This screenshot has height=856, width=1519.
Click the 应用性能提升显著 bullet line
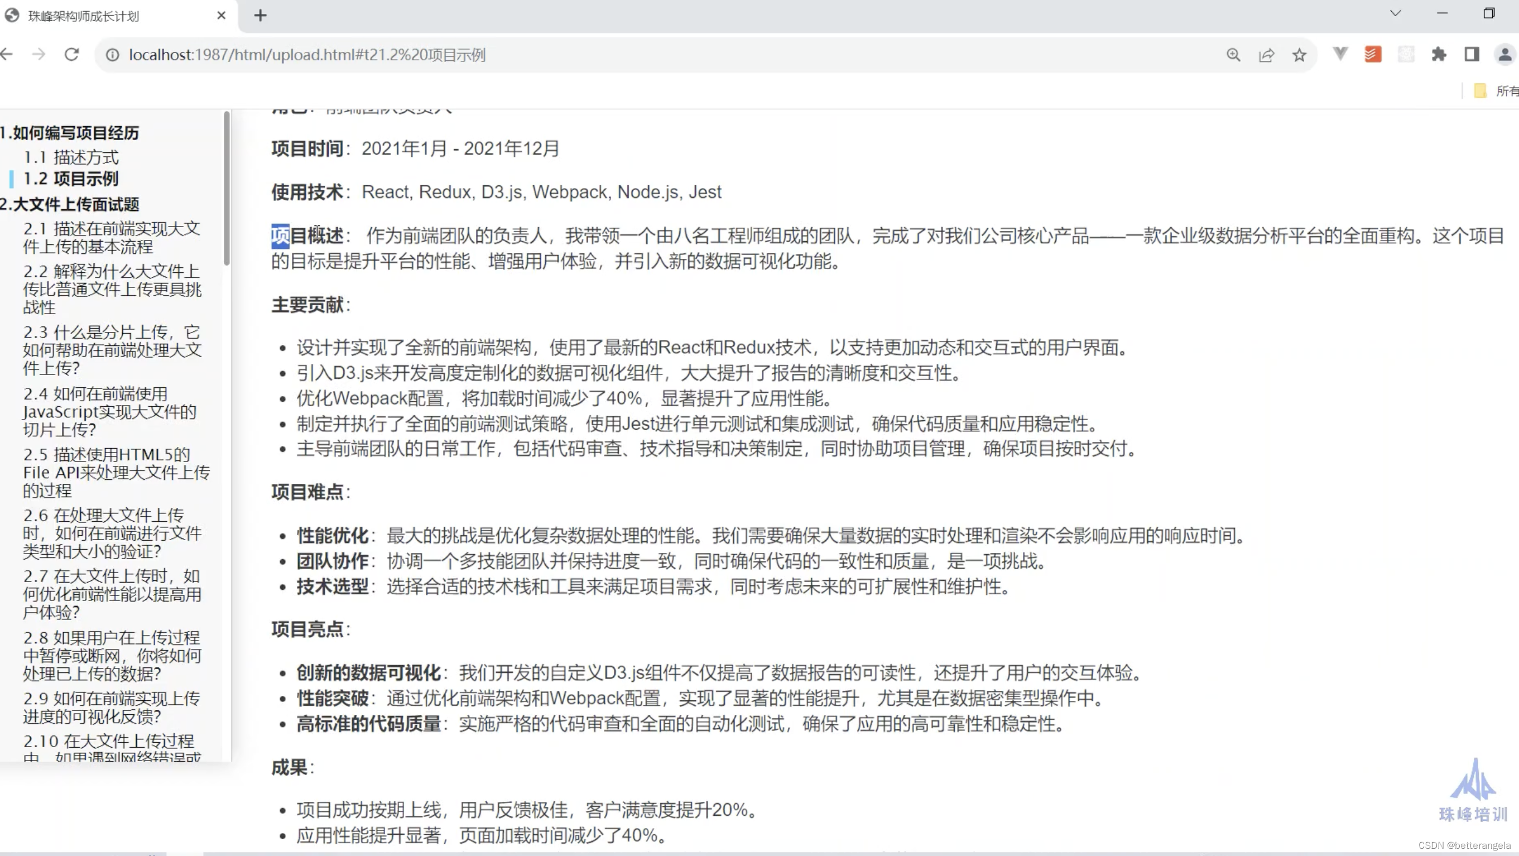[x=482, y=835]
